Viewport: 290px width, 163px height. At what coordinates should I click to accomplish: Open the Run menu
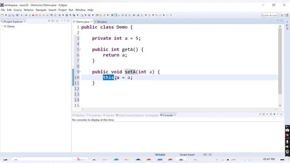coord(71,10)
